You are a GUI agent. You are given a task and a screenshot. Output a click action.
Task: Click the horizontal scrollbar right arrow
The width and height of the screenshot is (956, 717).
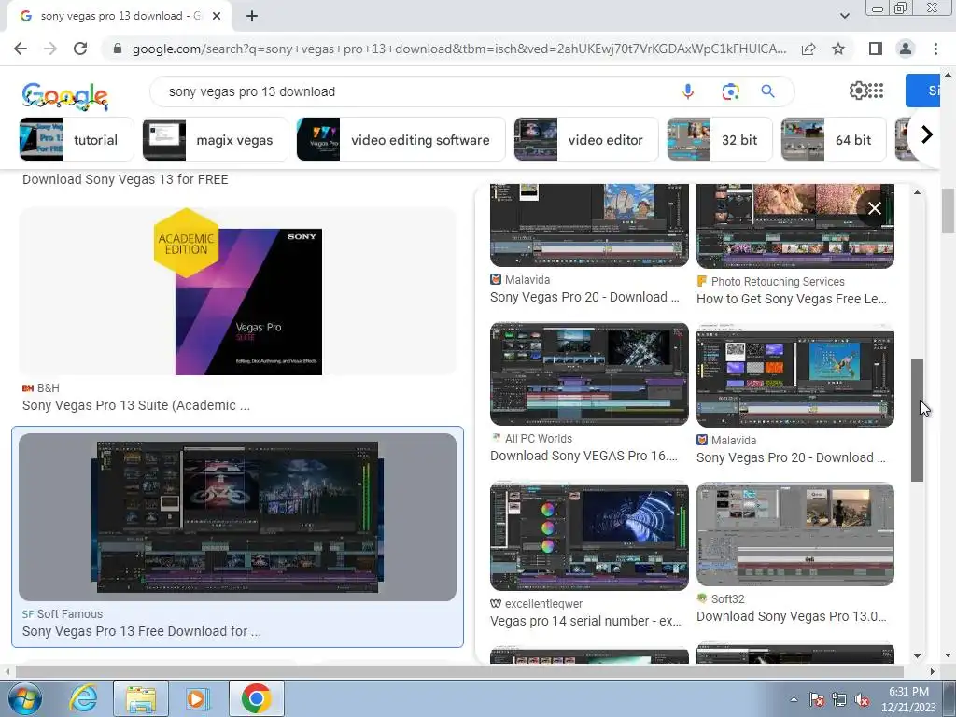pyautogui.click(x=933, y=671)
